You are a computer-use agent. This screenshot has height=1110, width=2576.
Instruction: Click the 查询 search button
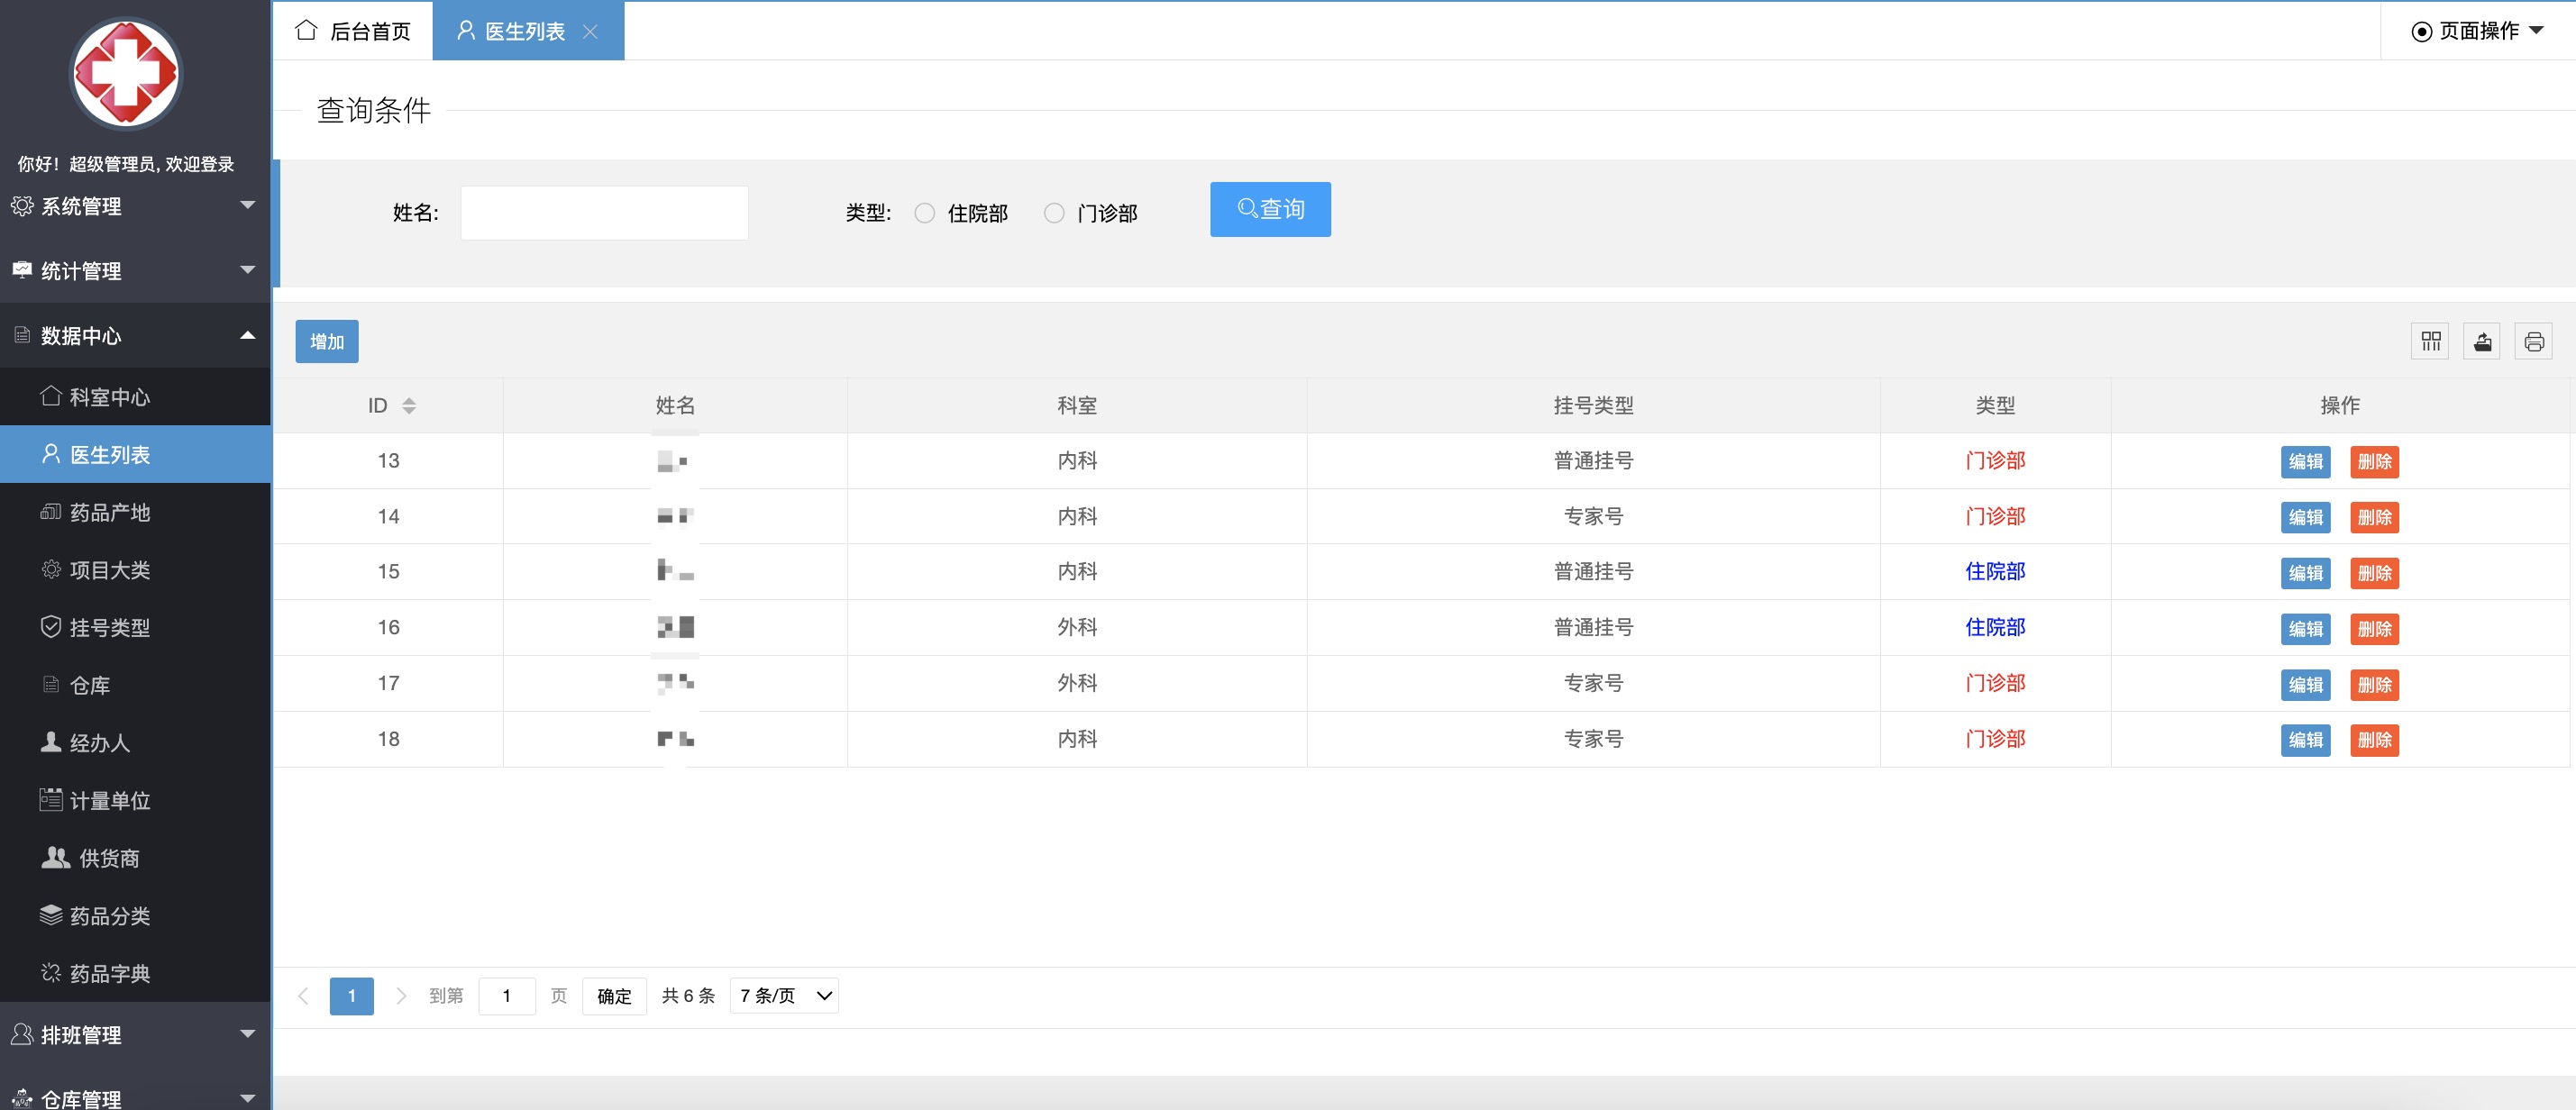pos(1270,209)
